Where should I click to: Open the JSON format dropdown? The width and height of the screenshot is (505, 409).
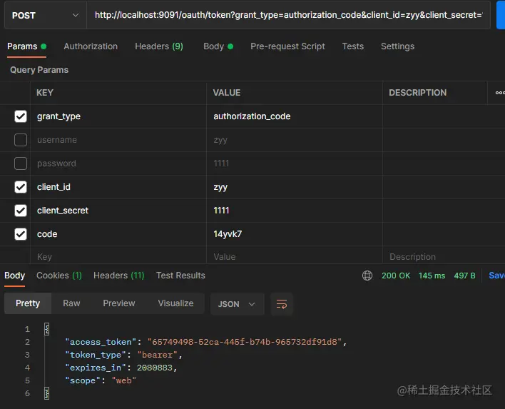(237, 304)
